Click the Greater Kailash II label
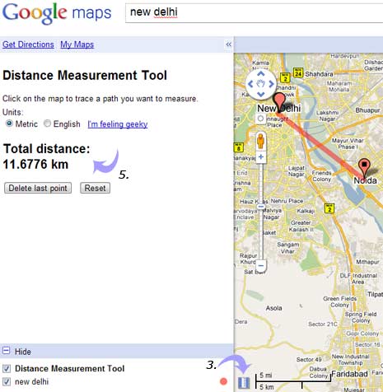 coord(301,226)
